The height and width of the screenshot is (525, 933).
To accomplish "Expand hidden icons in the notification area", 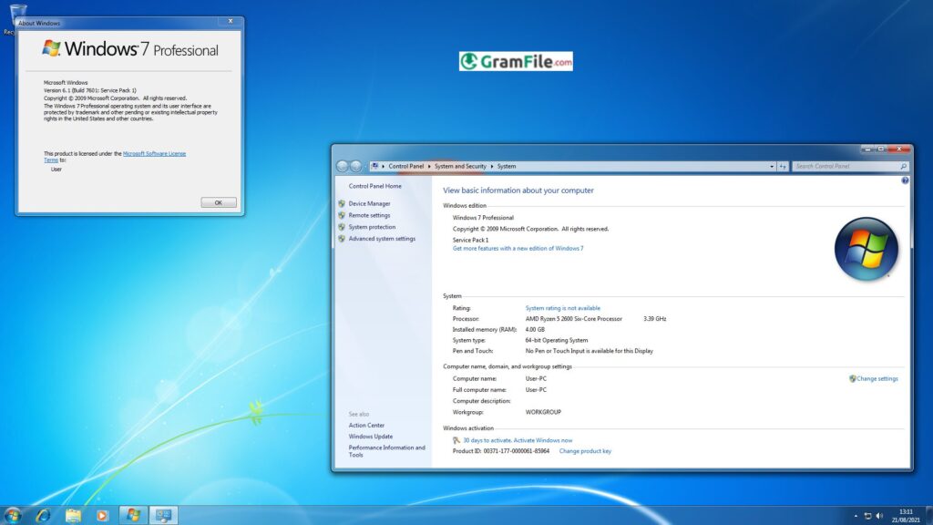I will pos(856,515).
